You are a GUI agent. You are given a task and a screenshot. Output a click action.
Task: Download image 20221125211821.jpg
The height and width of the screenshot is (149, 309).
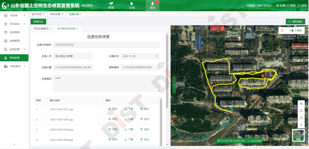tap(129, 109)
